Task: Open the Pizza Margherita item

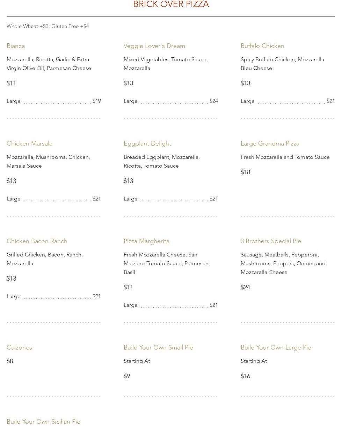Action: (146, 241)
